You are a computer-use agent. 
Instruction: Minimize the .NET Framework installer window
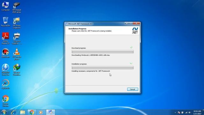coord(127,23)
